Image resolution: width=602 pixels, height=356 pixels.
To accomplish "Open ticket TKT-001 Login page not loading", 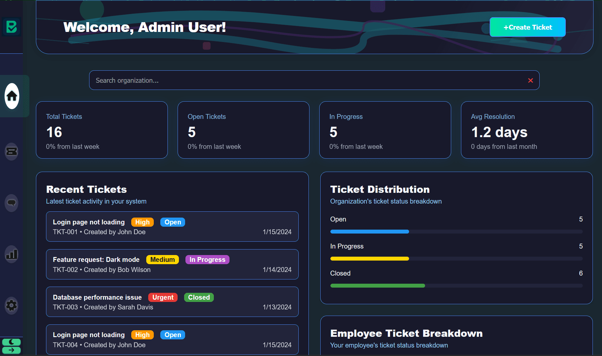I will coord(172,227).
